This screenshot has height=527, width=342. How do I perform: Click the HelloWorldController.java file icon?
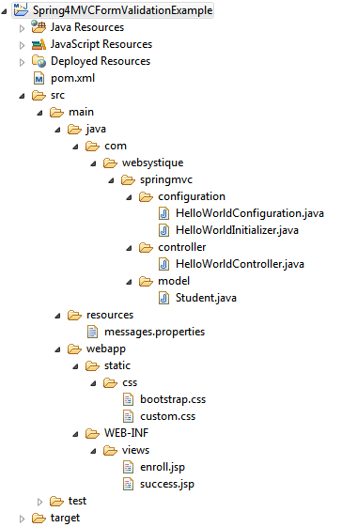click(163, 264)
